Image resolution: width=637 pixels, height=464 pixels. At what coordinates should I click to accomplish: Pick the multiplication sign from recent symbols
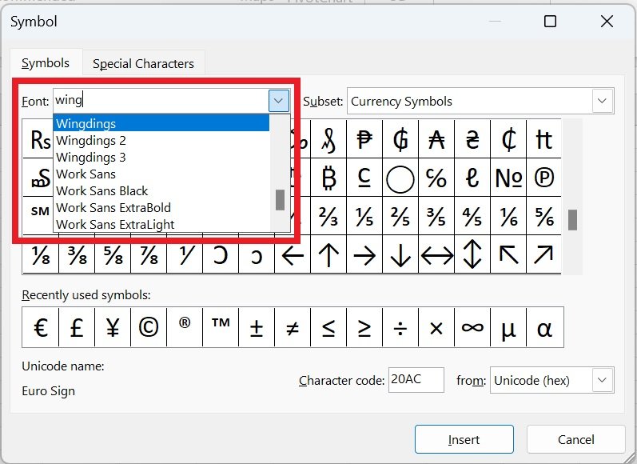[436, 327]
